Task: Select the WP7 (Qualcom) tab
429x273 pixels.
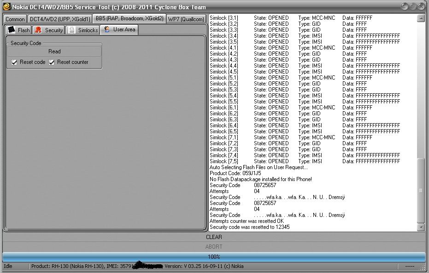Action: coord(186,19)
